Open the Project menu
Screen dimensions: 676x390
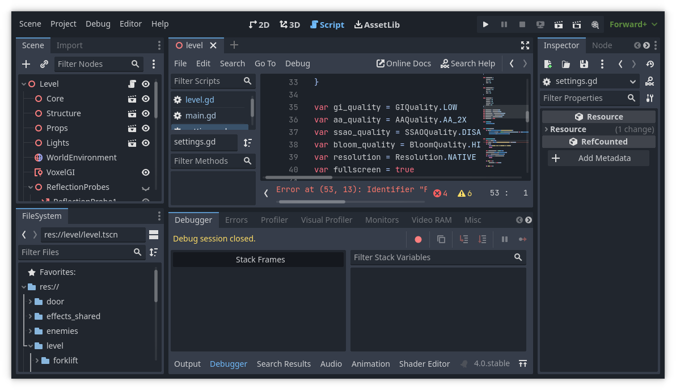click(x=64, y=24)
